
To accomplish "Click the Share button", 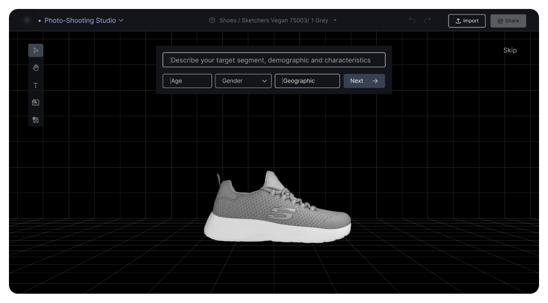I will [x=508, y=20].
